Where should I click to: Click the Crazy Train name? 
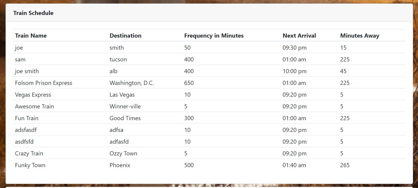(29, 153)
